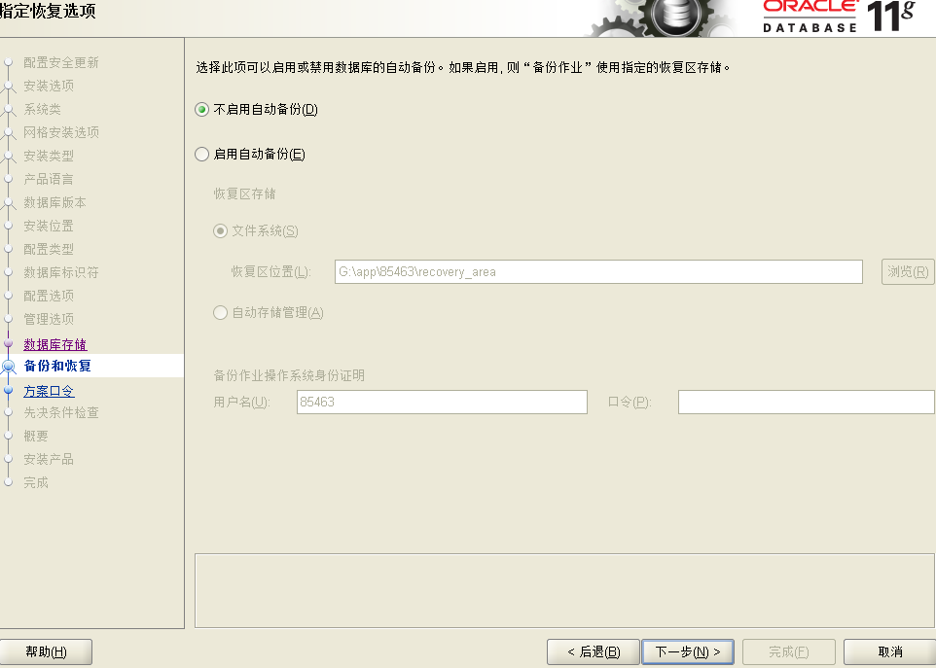Viewport: 936px width, 668px height.
Task: Click the 数据库标识符 step text
Action: [61, 272]
